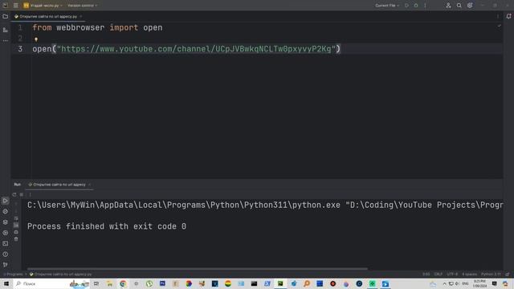514x289 pixels.
Task: Open the main hamburger menu
Action: click(x=15, y=6)
